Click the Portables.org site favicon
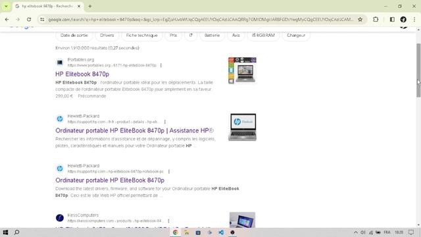 click(x=60, y=63)
